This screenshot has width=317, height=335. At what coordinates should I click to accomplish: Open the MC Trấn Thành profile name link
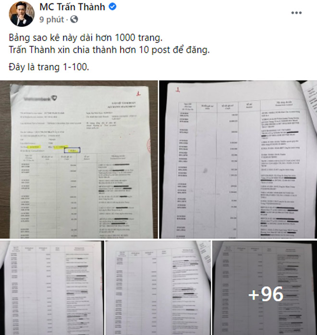point(73,7)
